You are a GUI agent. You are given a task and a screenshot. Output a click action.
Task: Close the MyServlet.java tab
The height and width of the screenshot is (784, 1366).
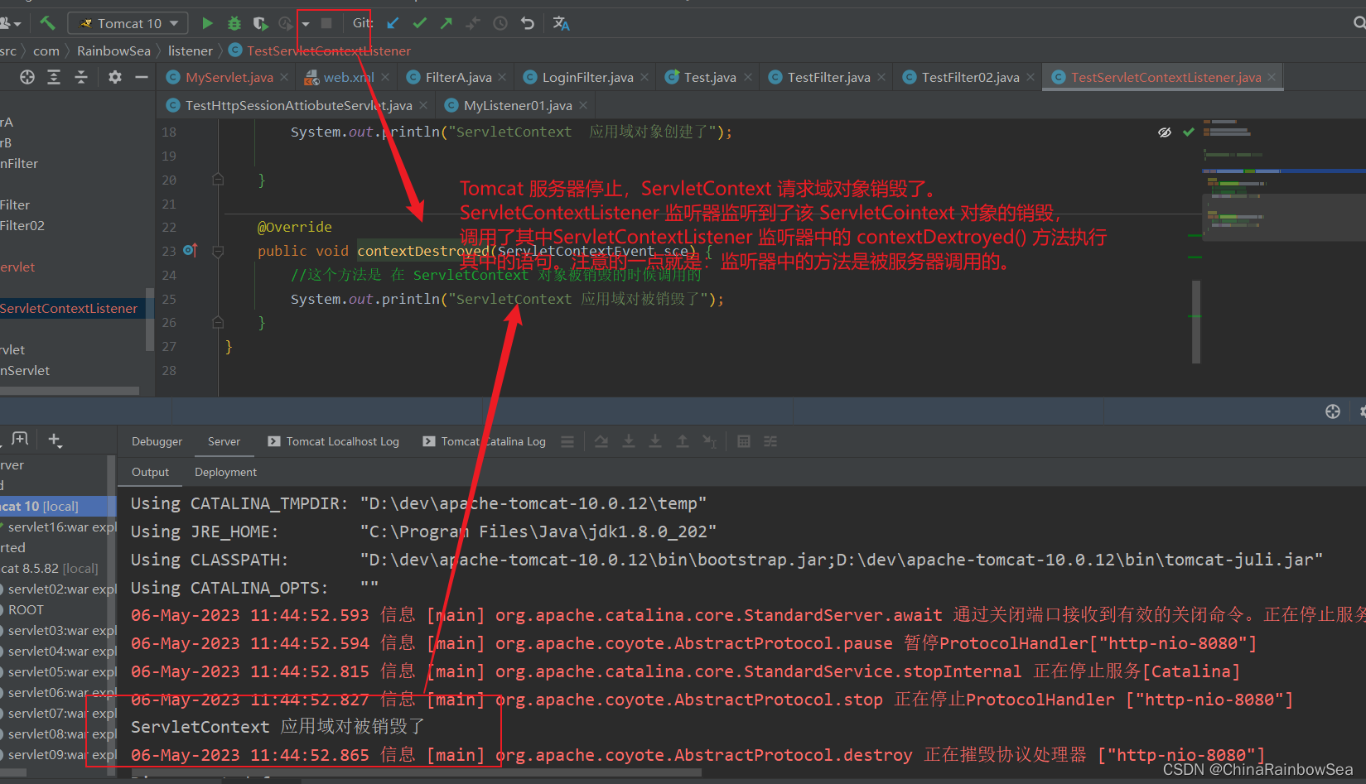(284, 77)
